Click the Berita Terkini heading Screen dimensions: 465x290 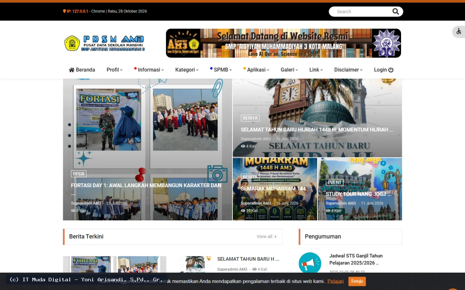(x=86, y=236)
